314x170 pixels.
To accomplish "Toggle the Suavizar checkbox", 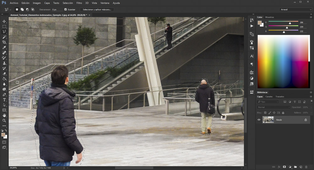I will 66,9.
